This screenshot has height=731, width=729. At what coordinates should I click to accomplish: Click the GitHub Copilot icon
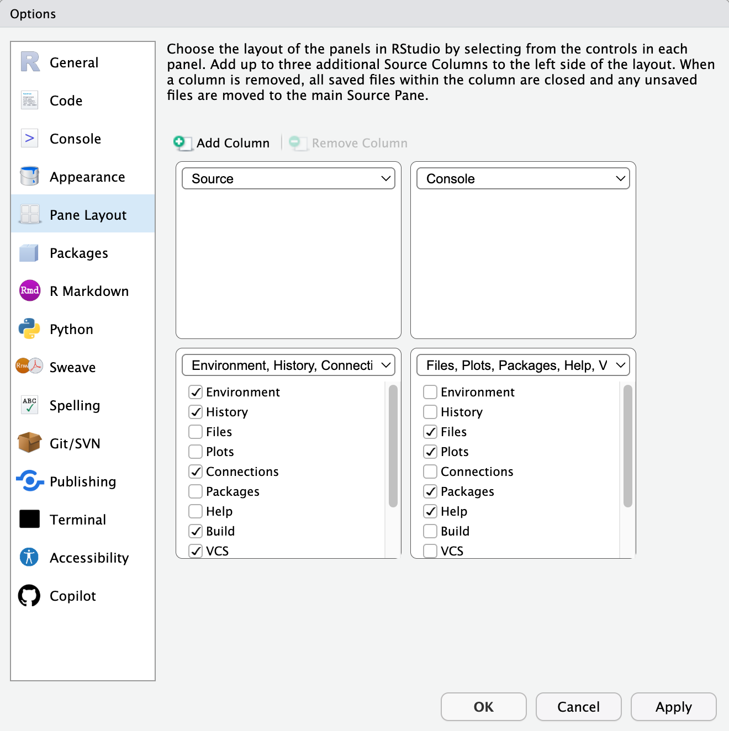[x=30, y=595]
